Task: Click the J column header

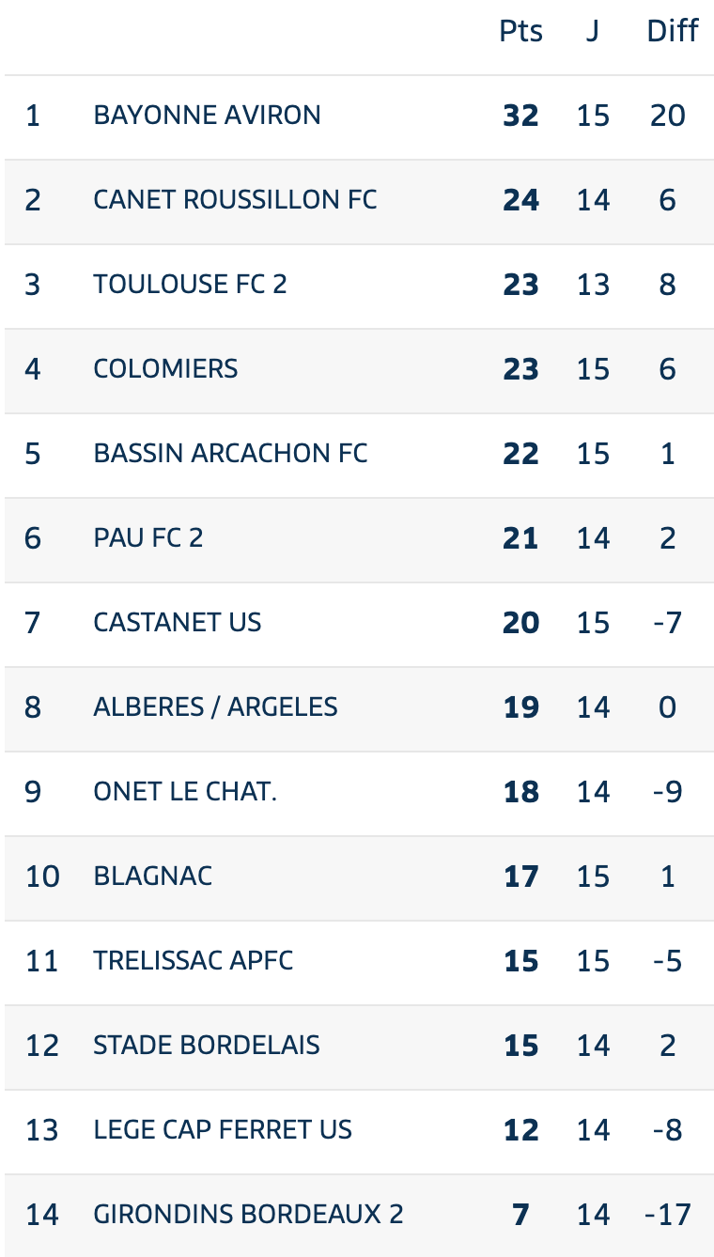Action: click(x=593, y=32)
